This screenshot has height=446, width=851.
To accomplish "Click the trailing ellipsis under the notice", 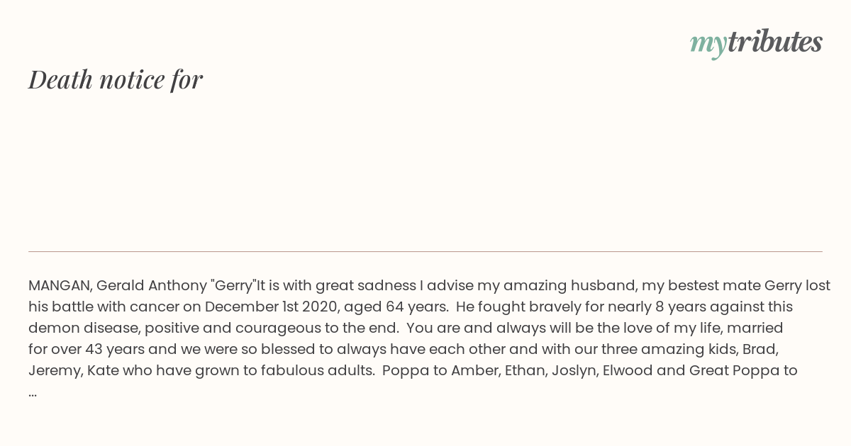I will [x=33, y=392].
